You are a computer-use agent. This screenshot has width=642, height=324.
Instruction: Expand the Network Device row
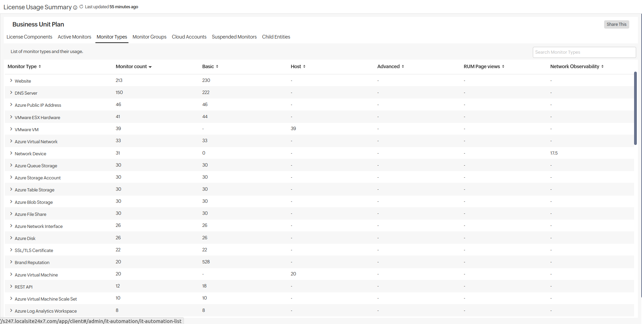11,153
